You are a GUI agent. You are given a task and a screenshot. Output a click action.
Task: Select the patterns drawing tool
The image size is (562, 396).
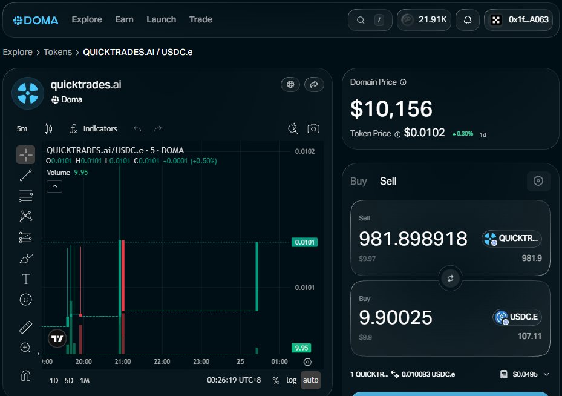(26, 216)
